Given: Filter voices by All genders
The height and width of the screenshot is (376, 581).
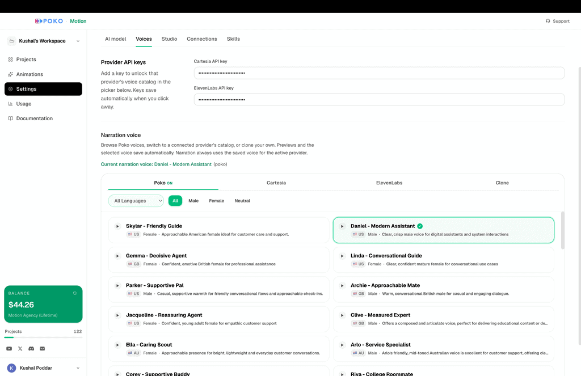Looking at the screenshot, I should coord(175,201).
